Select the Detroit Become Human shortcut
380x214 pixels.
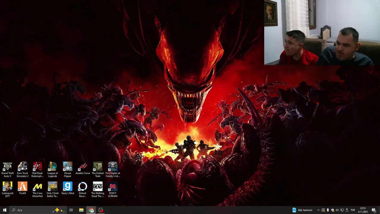click(x=83, y=190)
